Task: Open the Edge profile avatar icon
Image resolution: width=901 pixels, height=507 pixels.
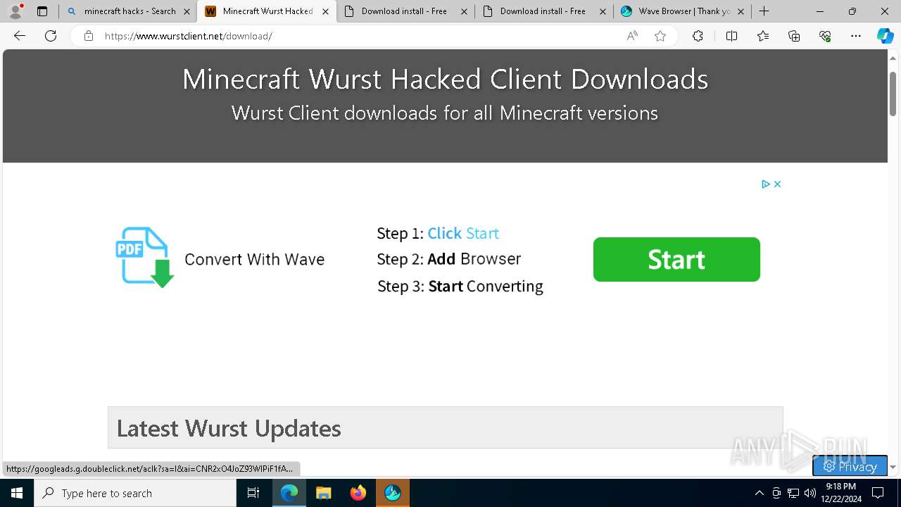Action: tap(15, 11)
